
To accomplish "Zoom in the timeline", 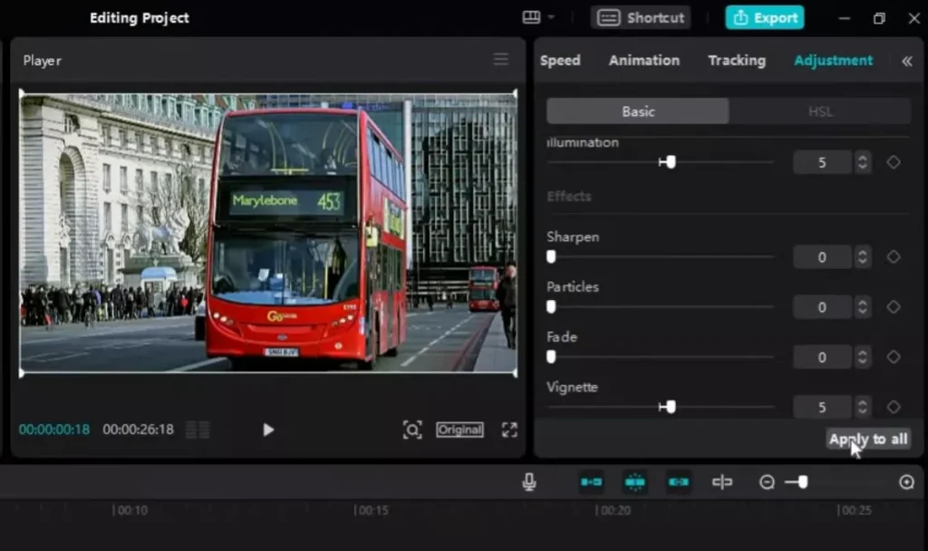I will click(907, 481).
